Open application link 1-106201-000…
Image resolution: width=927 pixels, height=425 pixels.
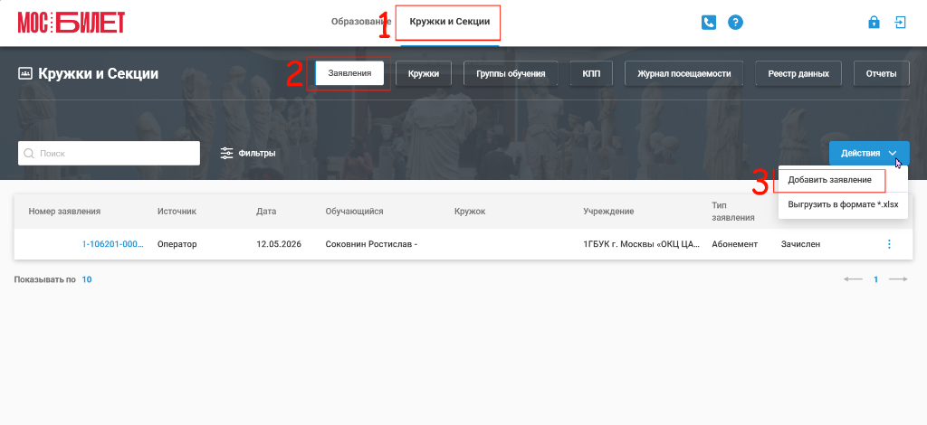click(x=112, y=244)
